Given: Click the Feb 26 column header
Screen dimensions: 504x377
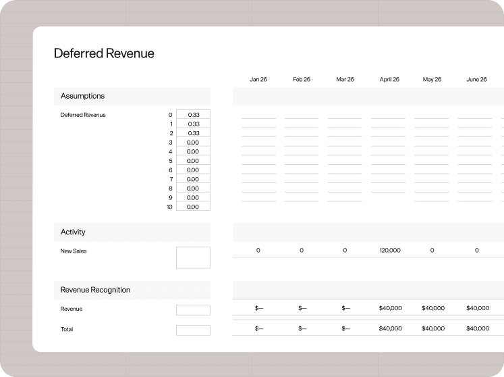Looking at the screenshot, I should 302,79.
